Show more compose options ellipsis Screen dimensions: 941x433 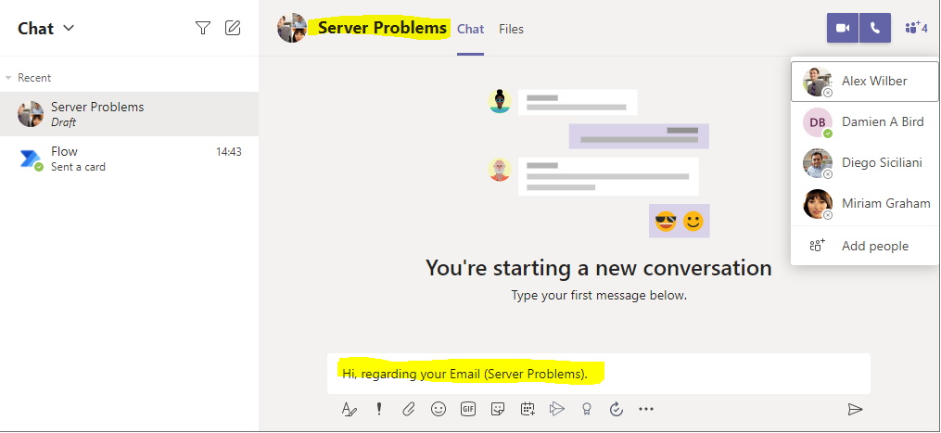[646, 409]
